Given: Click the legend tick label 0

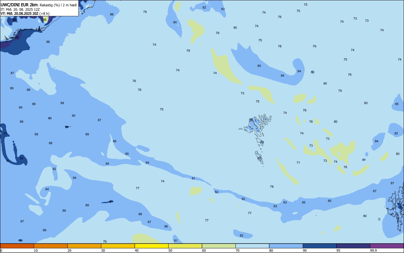Looking at the screenshot, I should [x=1, y=250].
